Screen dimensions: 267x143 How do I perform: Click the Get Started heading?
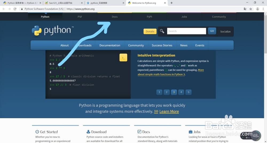click(49, 132)
